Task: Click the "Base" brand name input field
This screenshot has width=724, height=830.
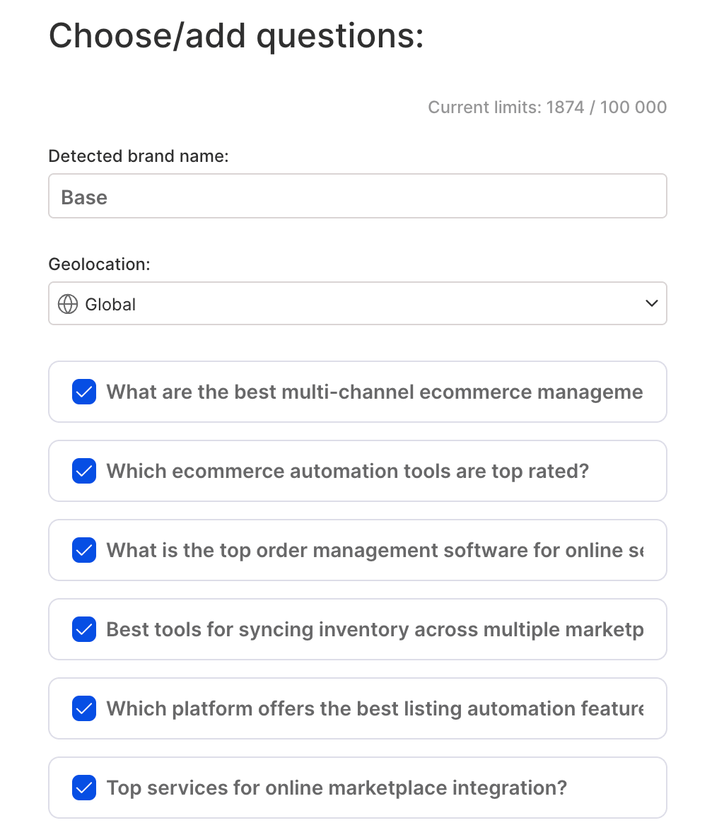Action: [357, 196]
